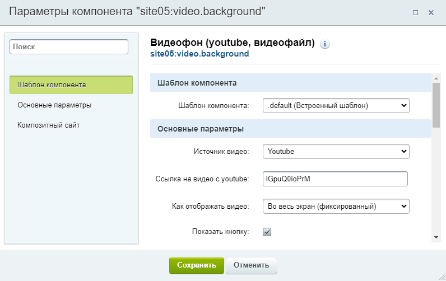
Task: Click the info icon beside the Видеофон title
Action: click(x=326, y=44)
